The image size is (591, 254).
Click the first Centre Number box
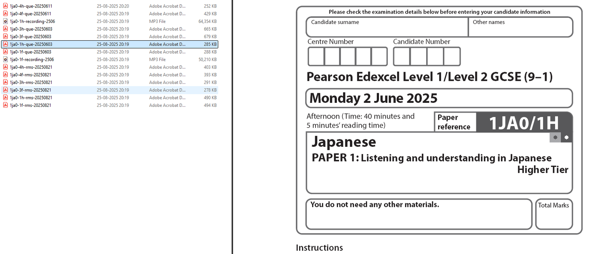(x=316, y=57)
